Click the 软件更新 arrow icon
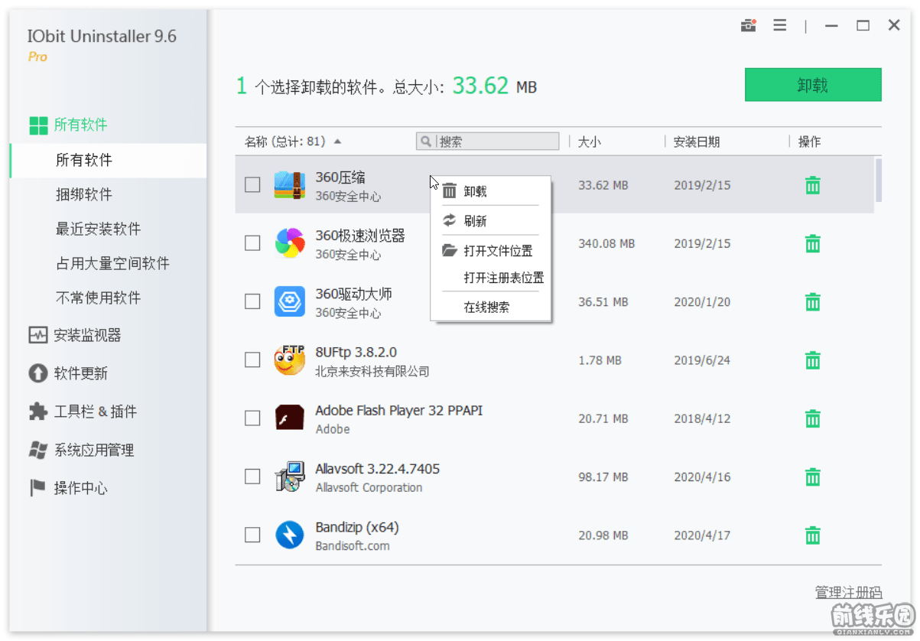Viewport: 920px width, 641px height. [38, 373]
